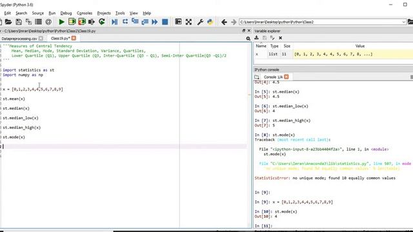Screen dimensions: 413x232
Task: Open the Debug menu
Action: [66, 13]
